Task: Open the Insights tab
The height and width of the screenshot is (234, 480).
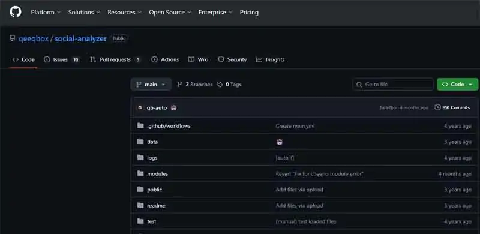Action: pos(271,60)
